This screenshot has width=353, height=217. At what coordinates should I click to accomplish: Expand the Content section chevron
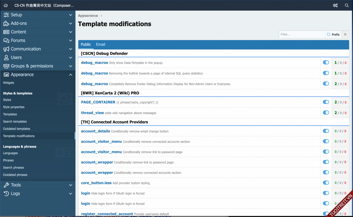click(x=71, y=32)
